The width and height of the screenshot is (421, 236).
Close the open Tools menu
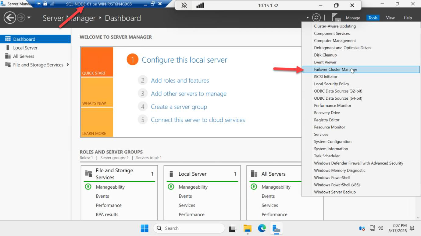point(373,18)
